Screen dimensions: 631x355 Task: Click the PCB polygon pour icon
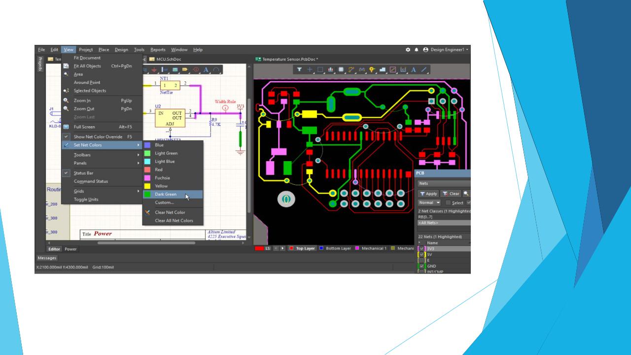383,70
